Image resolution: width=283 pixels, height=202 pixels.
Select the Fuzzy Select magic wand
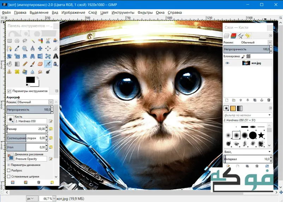point(33,41)
